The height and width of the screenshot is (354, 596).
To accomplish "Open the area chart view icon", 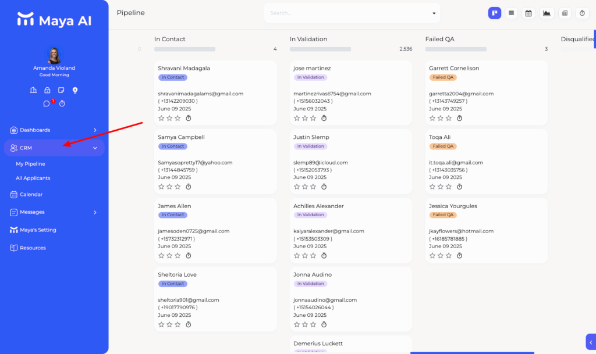I will click(x=547, y=13).
